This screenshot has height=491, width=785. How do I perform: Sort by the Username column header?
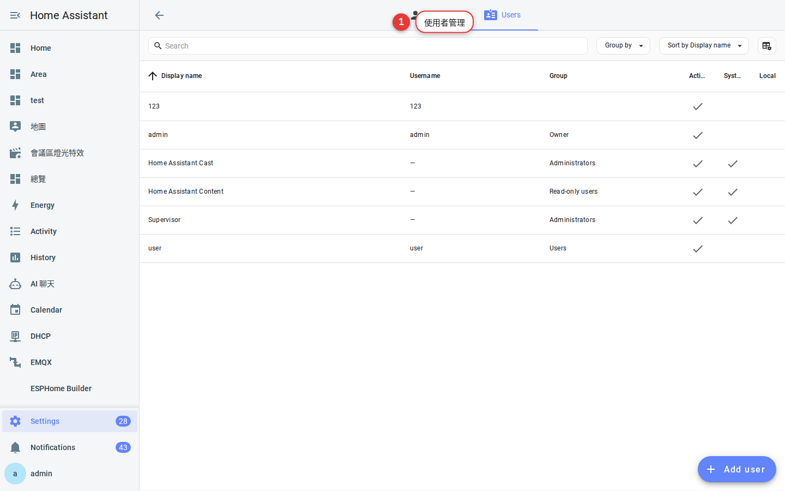pyautogui.click(x=425, y=76)
